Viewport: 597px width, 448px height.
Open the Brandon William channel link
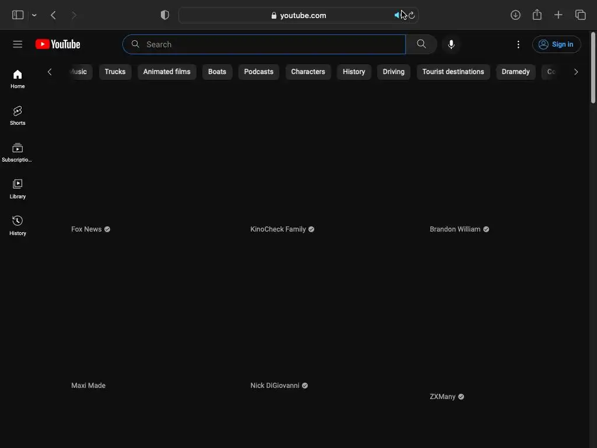[455, 229]
